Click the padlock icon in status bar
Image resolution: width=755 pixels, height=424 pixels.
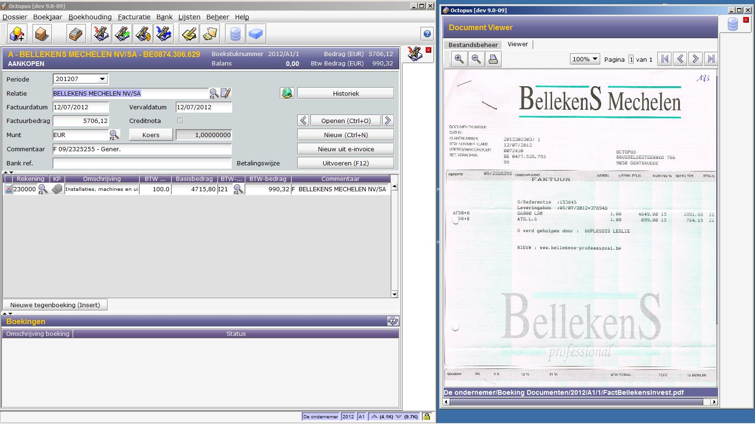click(427, 416)
